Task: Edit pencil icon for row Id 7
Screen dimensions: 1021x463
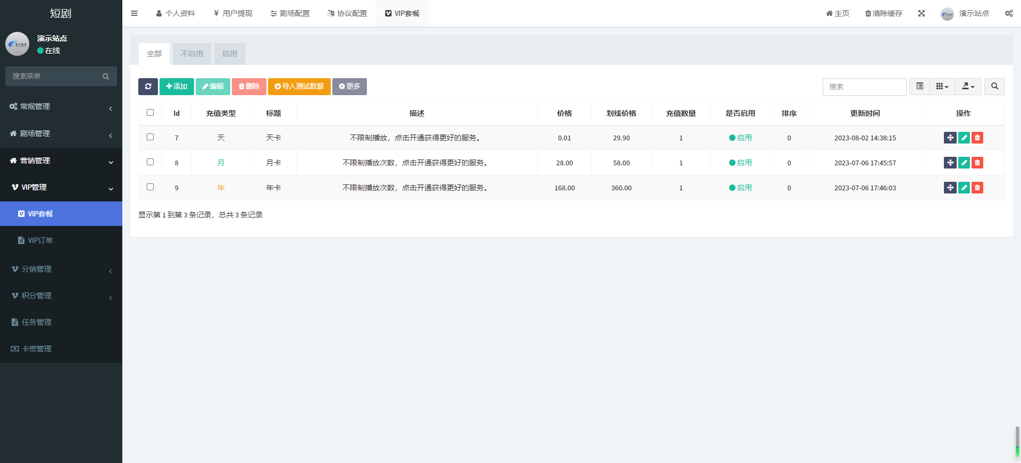Action: pos(964,138)
